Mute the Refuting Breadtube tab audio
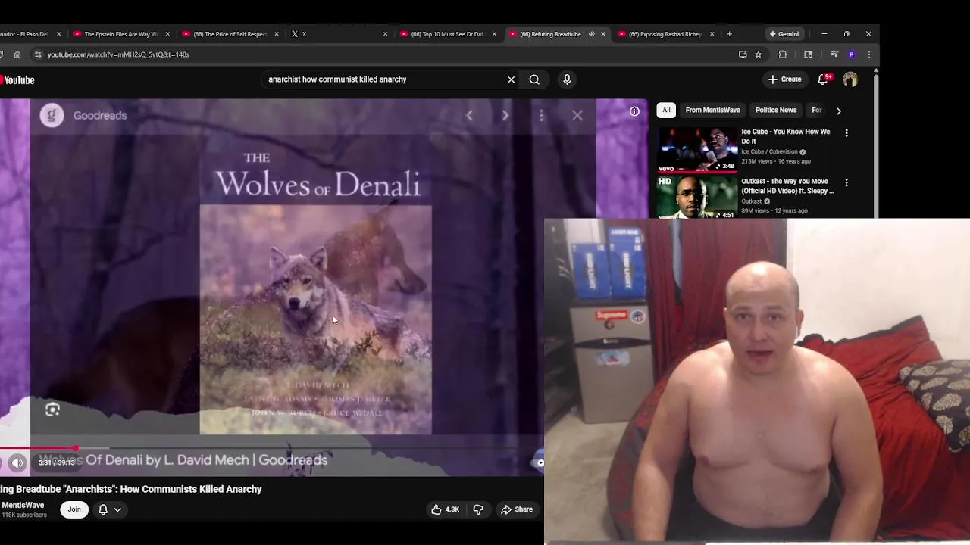The height and width of the screenshot is (545, 970). point(592,34)
